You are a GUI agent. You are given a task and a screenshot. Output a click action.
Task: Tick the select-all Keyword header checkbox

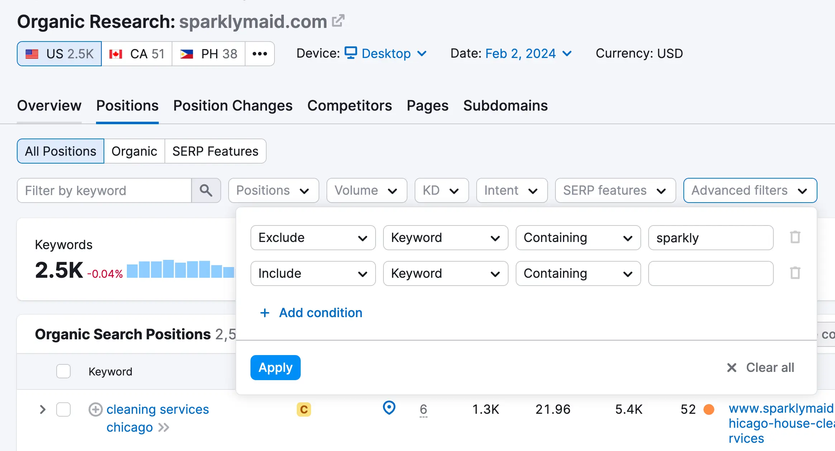tap(63, 371)
